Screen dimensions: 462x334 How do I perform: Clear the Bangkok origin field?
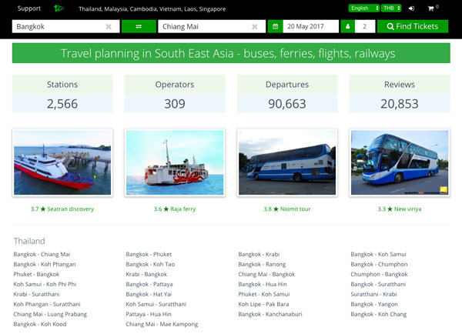click(x=109, y=26)
